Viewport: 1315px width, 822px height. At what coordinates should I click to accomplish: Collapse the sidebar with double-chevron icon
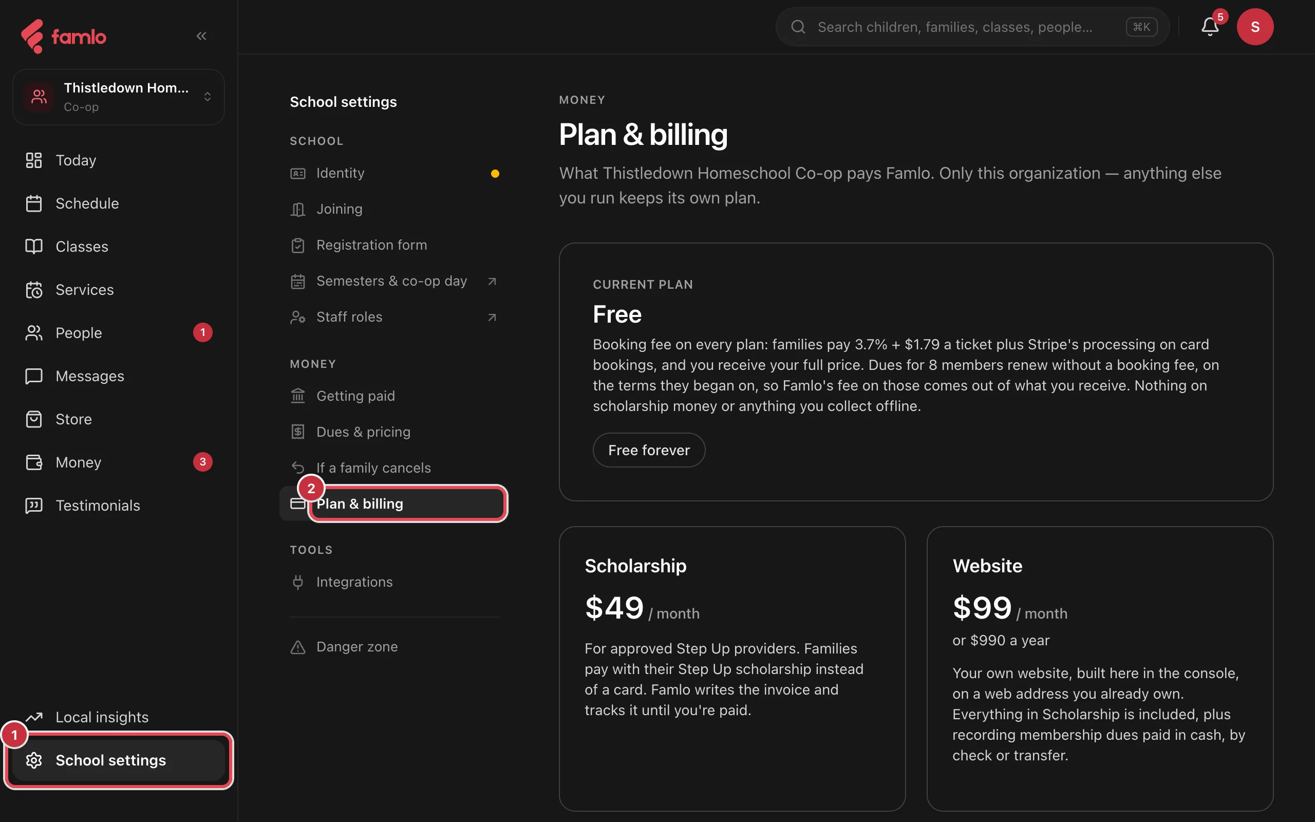coord(201,36)
